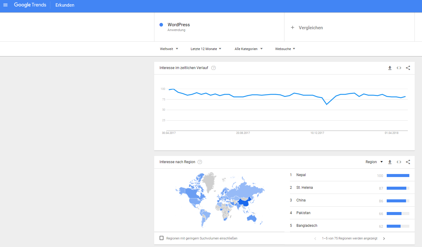Share the time trend chart
The width and height of the screenshot is (422, 247).
408,68
